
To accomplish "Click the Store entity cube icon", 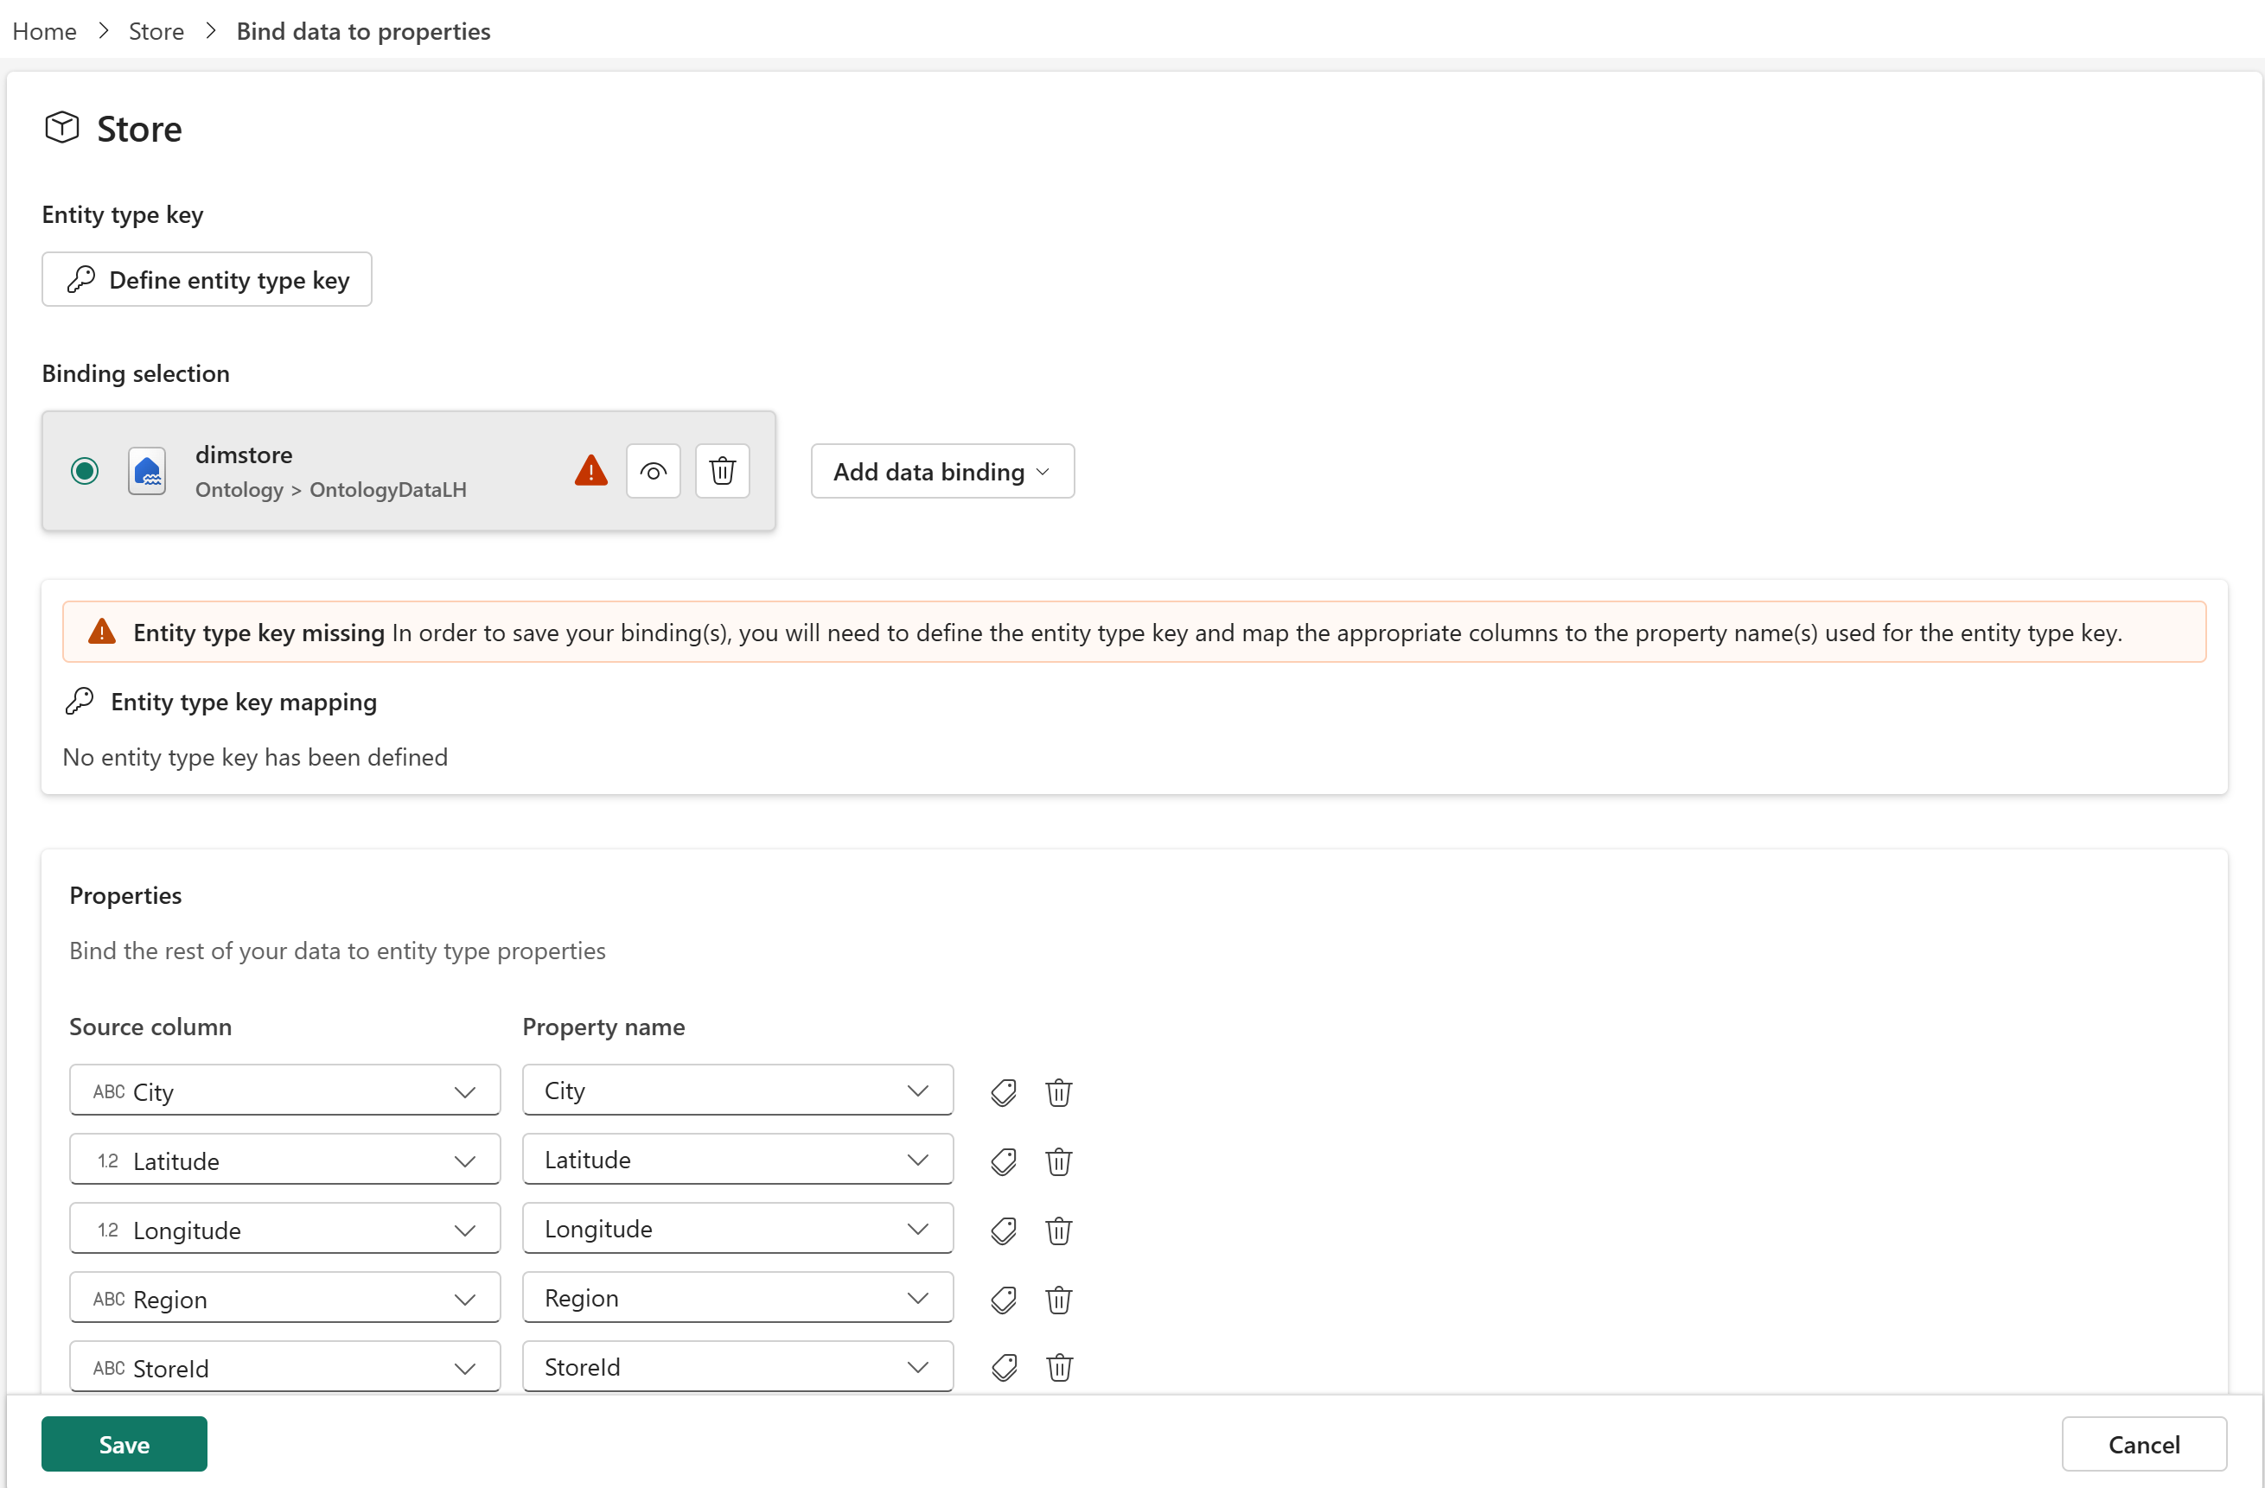I will click(x=62, y=128).
